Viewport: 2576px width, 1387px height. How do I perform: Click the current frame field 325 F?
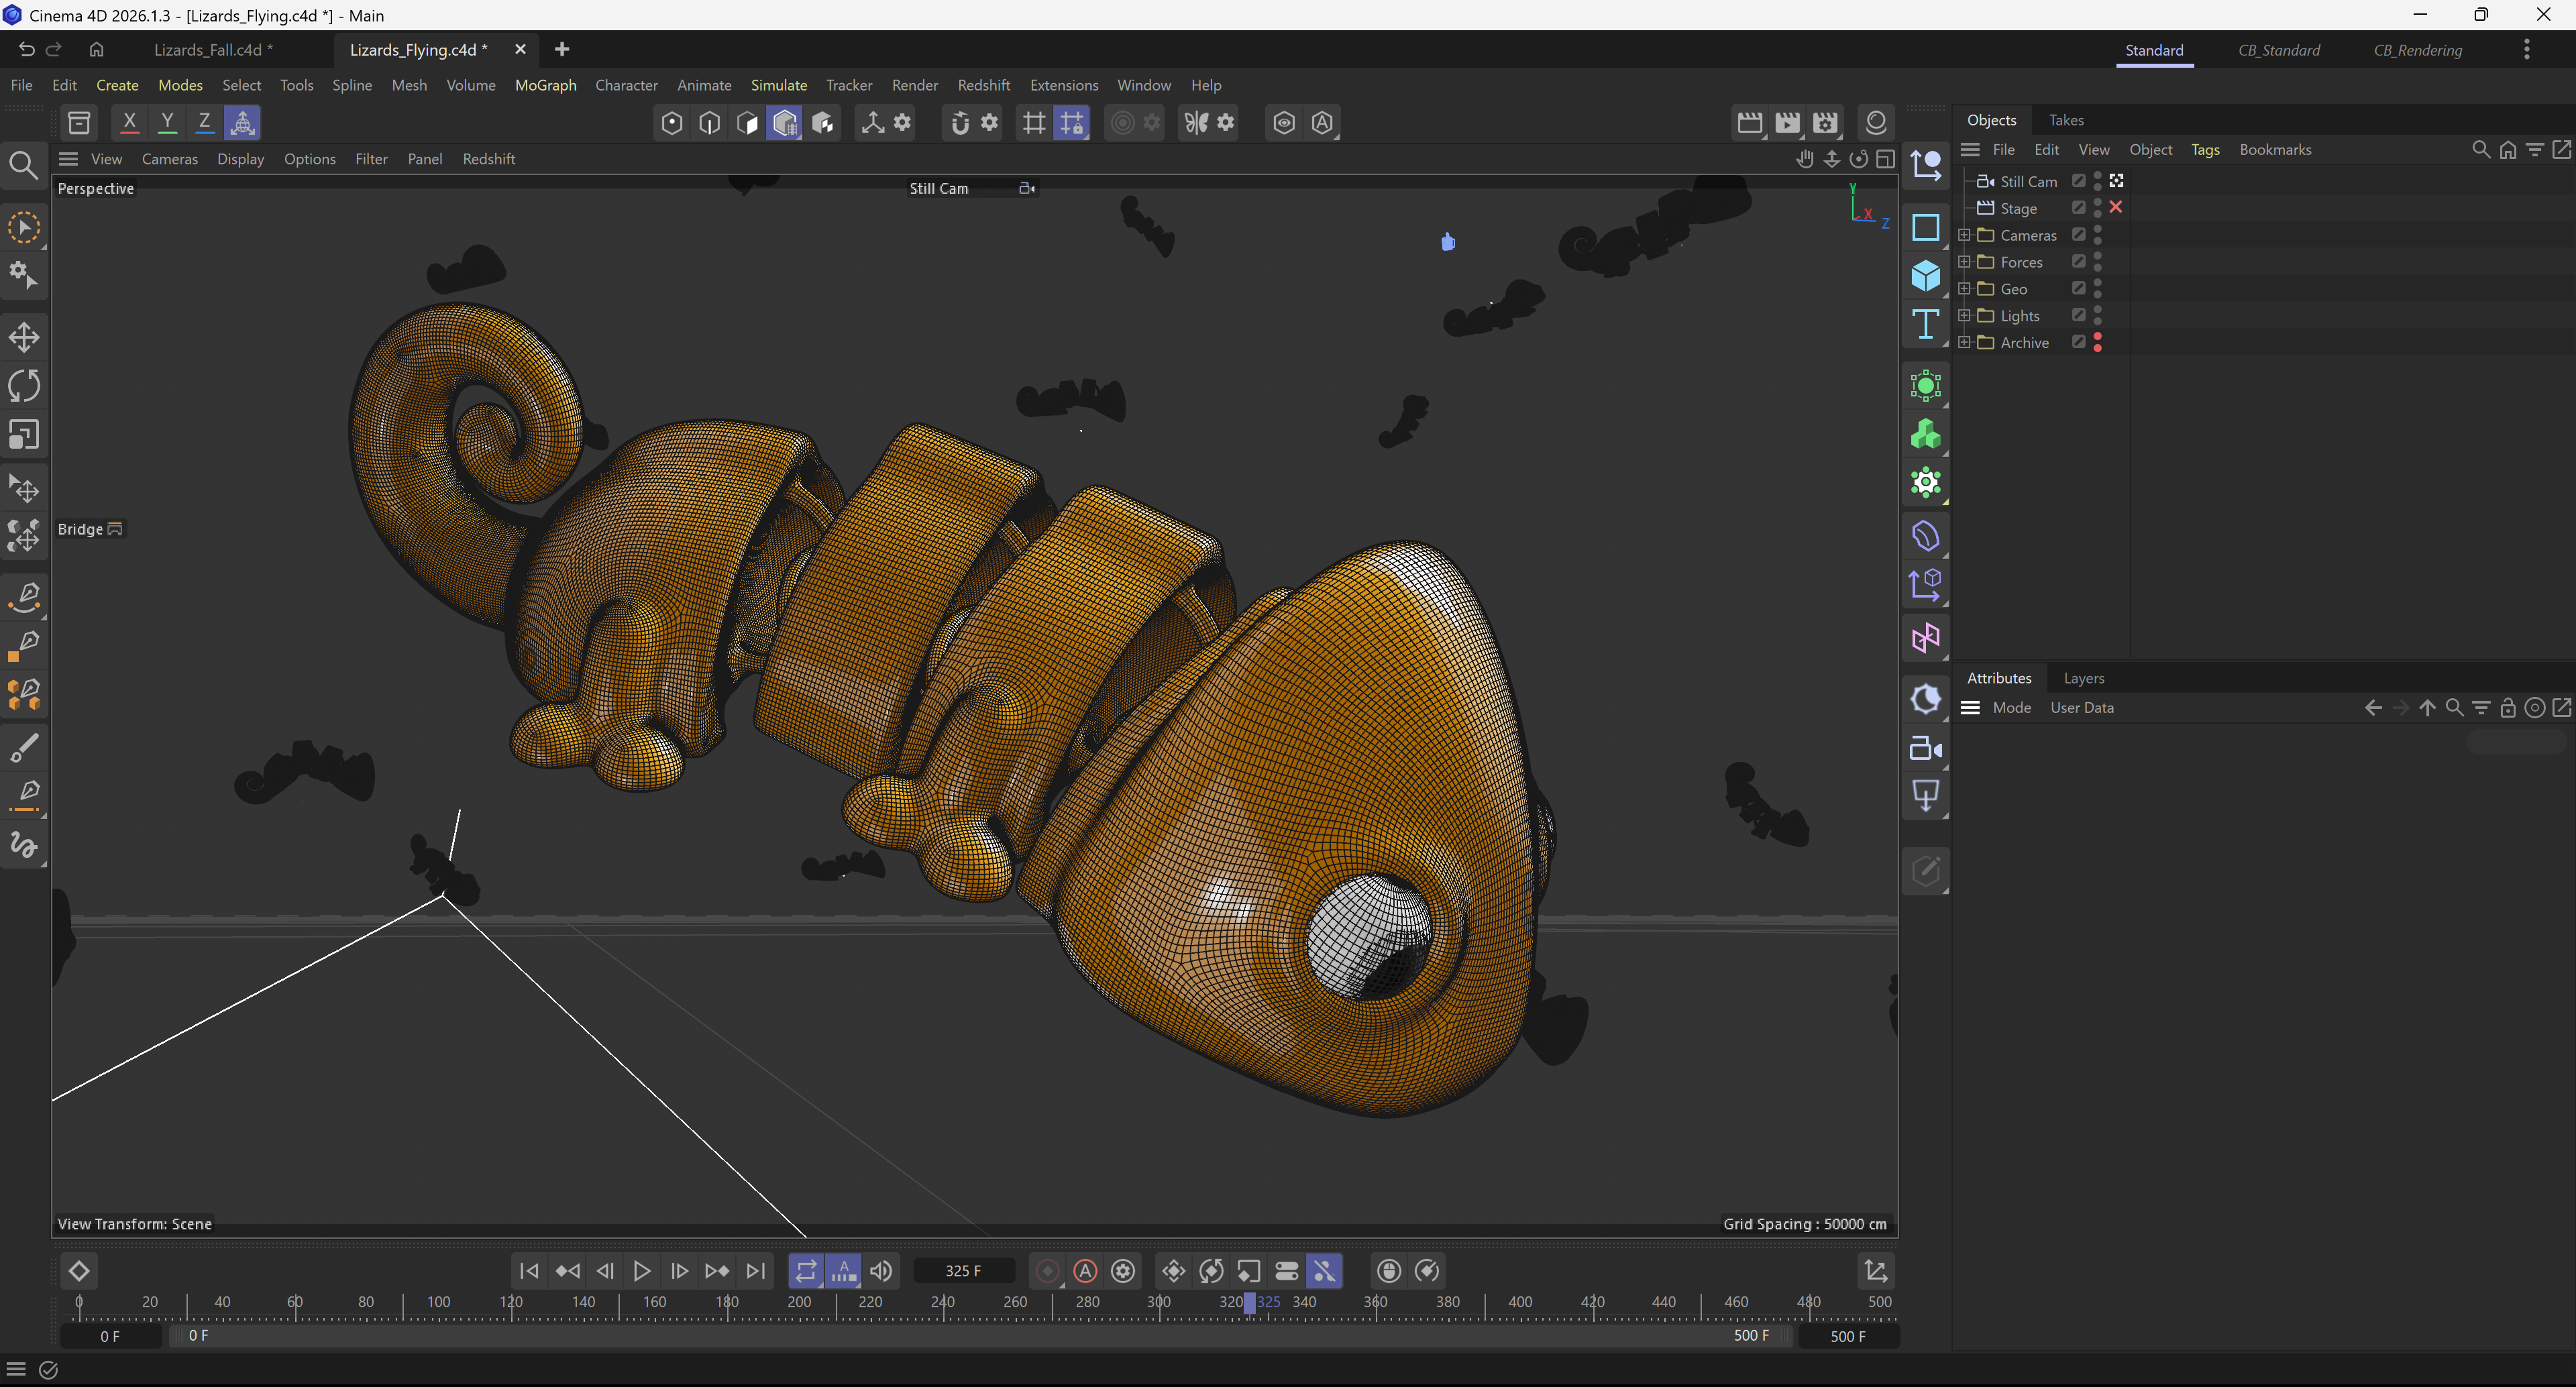pos(963,1271)
